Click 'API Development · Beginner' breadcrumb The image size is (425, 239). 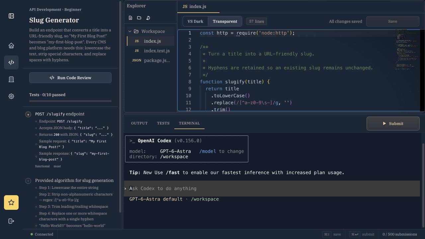click(x=55, y=10)
